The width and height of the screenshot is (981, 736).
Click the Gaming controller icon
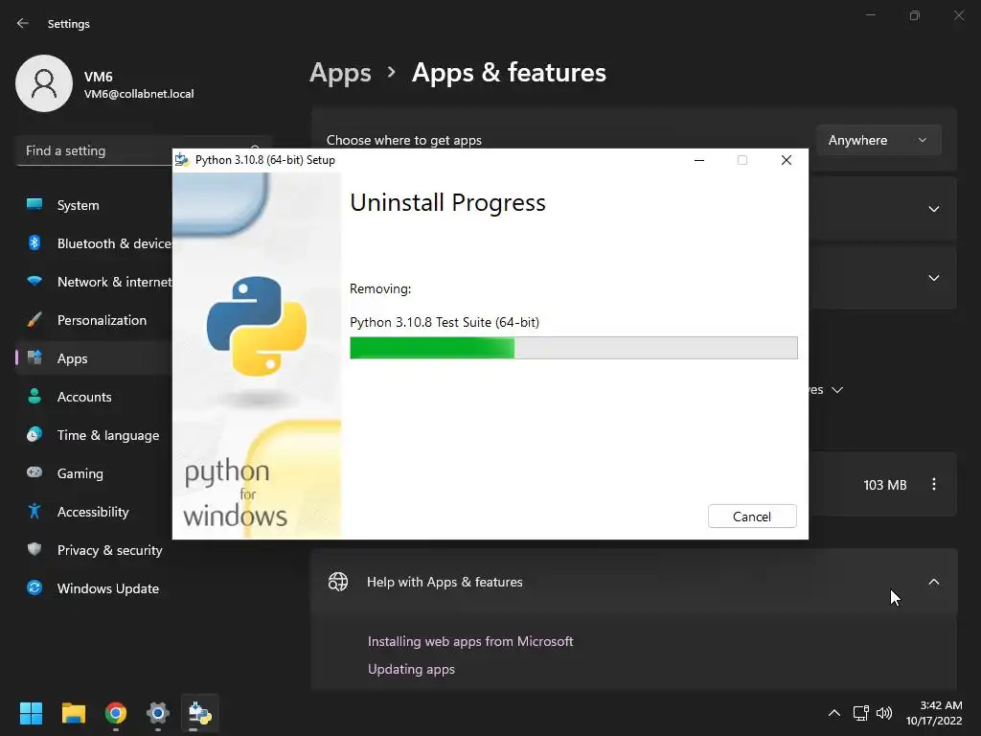pos(34,472)
